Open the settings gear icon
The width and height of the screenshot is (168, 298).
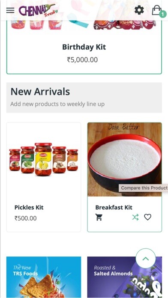[x=139, y=10]
